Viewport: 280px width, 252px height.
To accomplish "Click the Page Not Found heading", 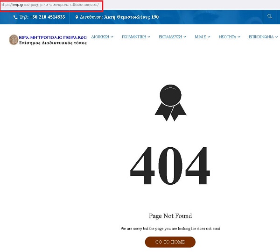I will (x=170, y=216).
